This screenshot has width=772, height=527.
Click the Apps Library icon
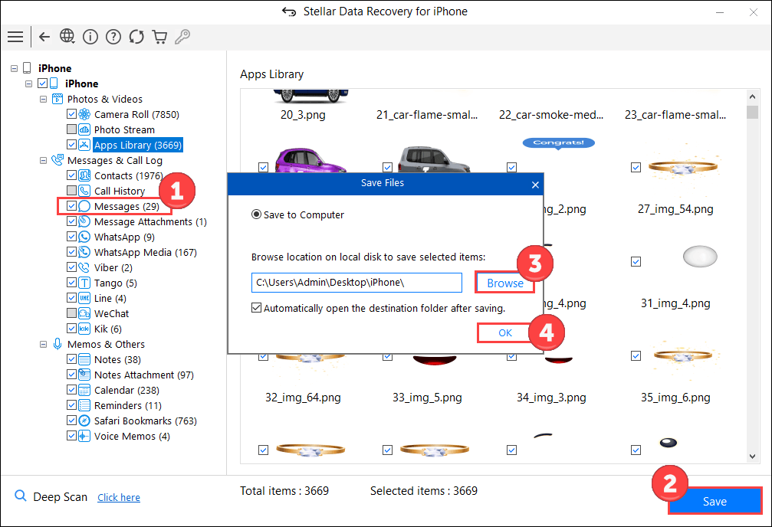click(x=84, y=146)
